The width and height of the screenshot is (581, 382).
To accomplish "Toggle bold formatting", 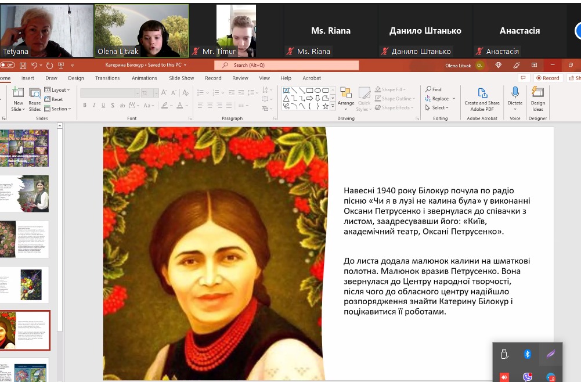I will click(x=85, y=105).
